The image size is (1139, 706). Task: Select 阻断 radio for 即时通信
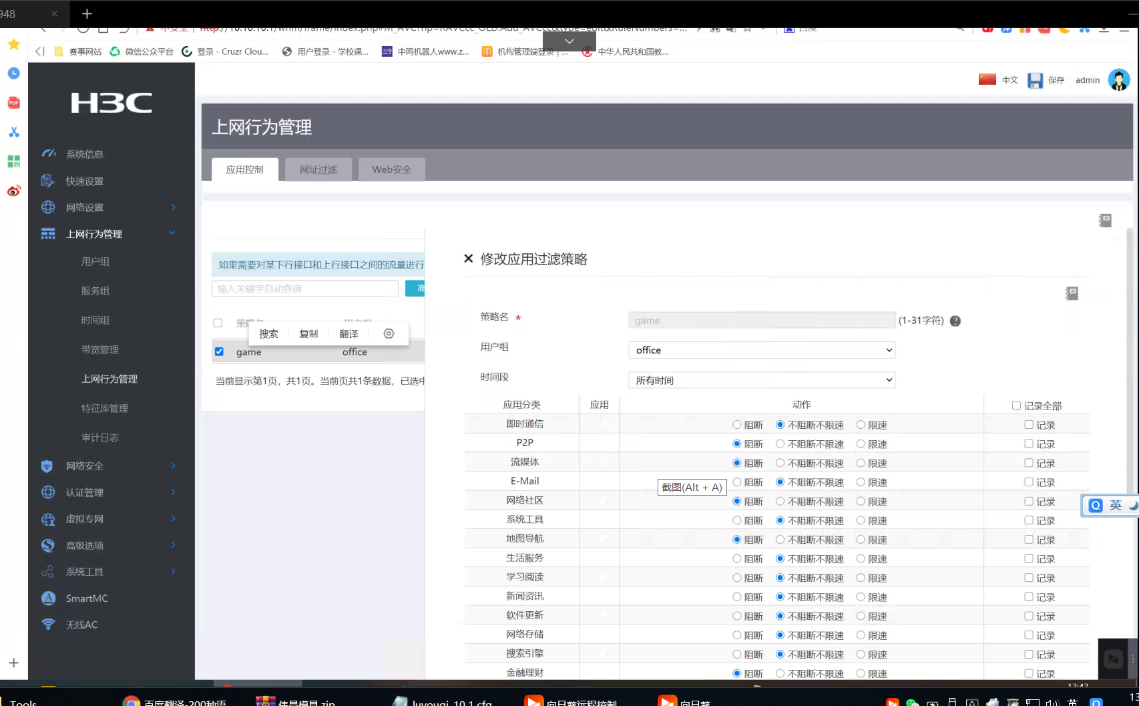[x=736, y=425]
